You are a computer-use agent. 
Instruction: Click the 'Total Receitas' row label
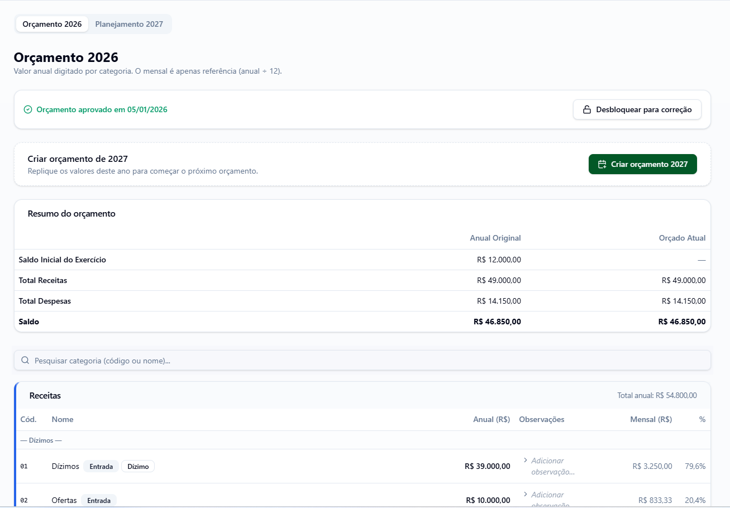pos(43,280)
